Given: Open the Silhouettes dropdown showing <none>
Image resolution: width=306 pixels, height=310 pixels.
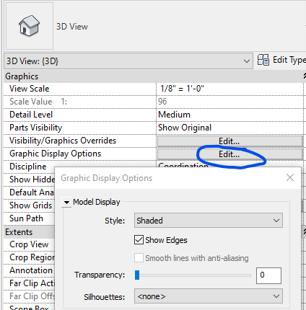Looking at the screenshot, I should (209, 296).
